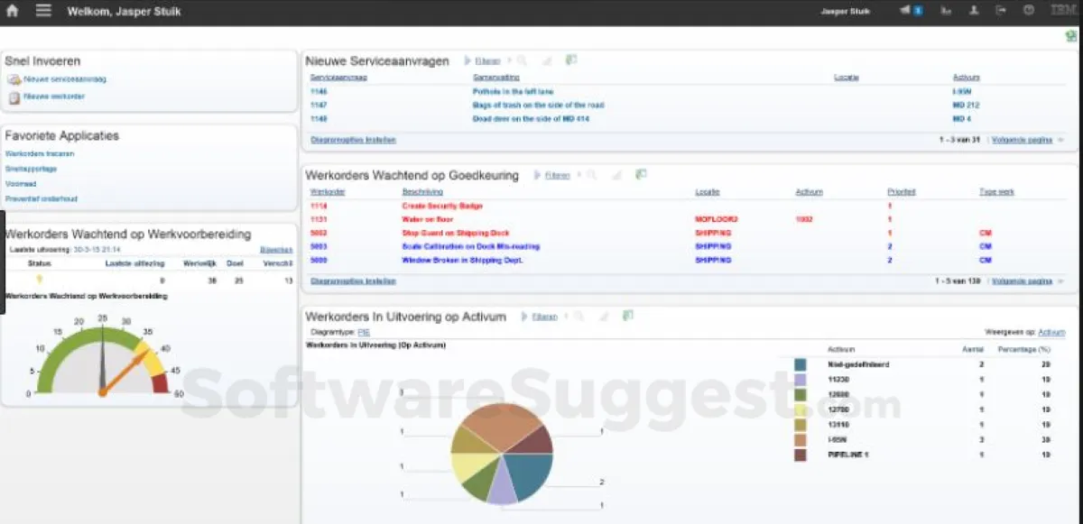Click the Nieuwe werkorder icon
This screenshot has height=524, width=1083.
(14, 97)
